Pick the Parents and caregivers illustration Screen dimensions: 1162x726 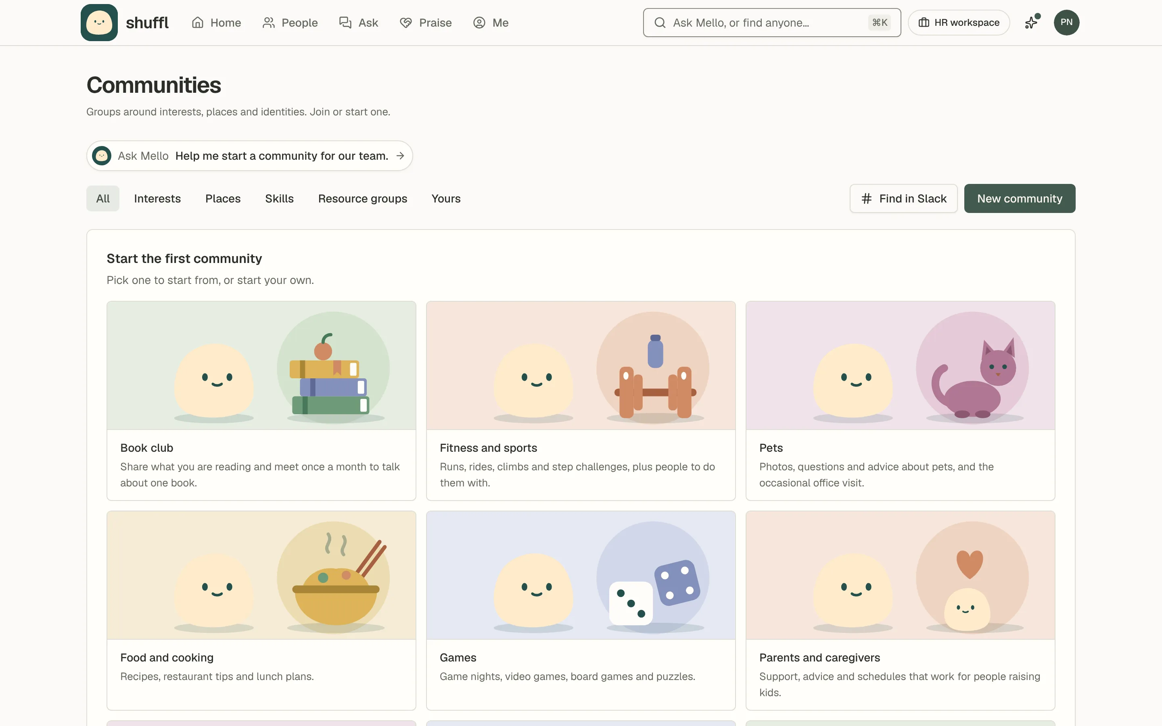coord(900,575)
